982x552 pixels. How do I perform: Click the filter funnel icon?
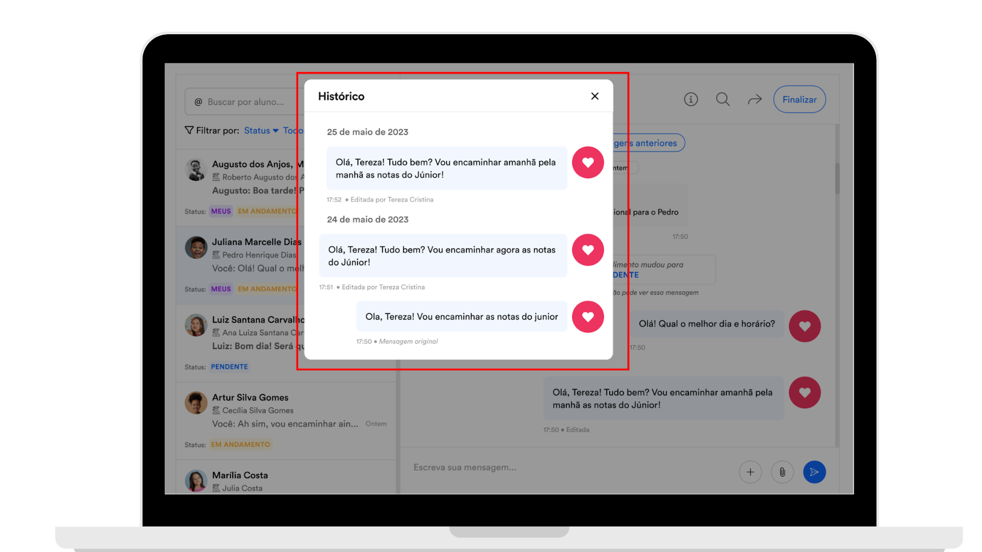(x=189, y=130)
